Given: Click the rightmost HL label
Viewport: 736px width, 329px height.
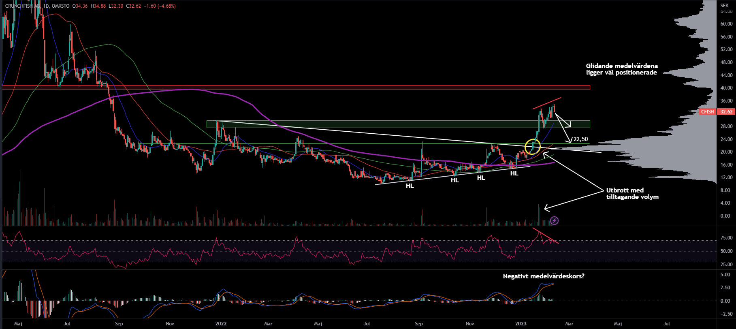Looking at the screenshot, I should [514, 173].
